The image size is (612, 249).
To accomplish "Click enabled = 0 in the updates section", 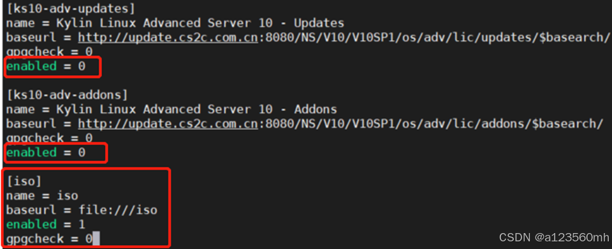I will pyautogui.click(x=46, y=66).
